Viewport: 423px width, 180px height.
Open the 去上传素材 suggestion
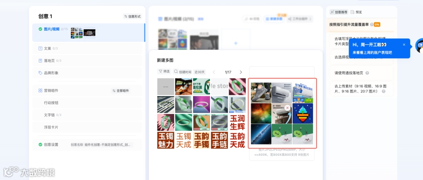tap(362, 89)
